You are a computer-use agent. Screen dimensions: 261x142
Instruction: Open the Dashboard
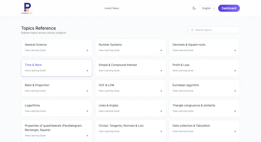click(x=229, y=8)
